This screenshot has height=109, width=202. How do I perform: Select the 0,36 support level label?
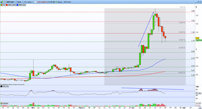[193, 75]
